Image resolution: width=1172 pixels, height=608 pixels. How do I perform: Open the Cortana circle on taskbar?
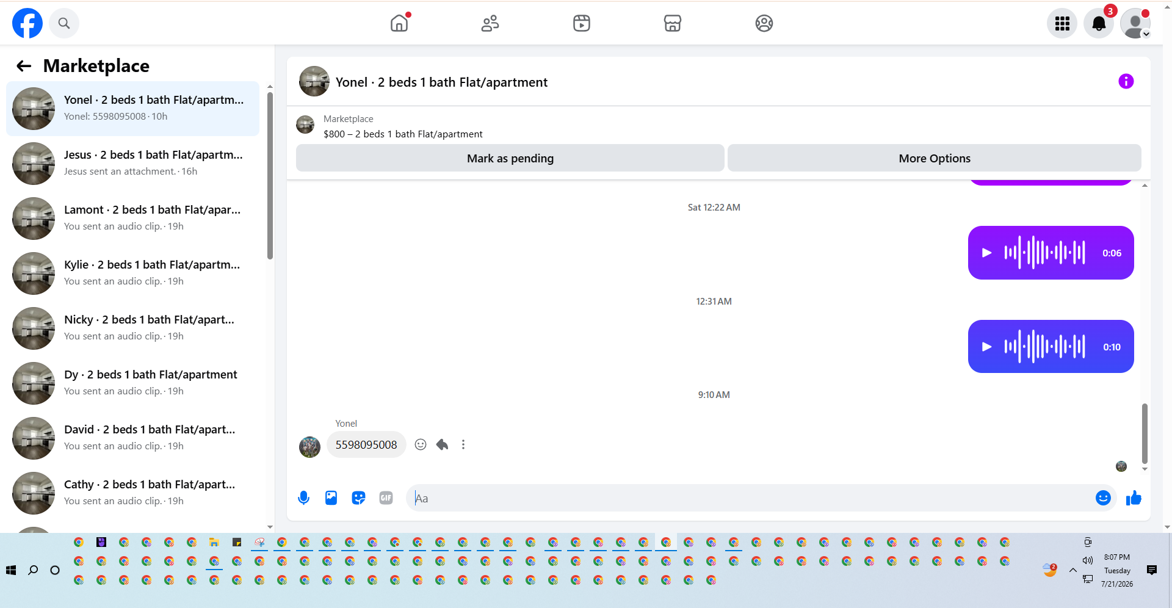click(55, 570)
